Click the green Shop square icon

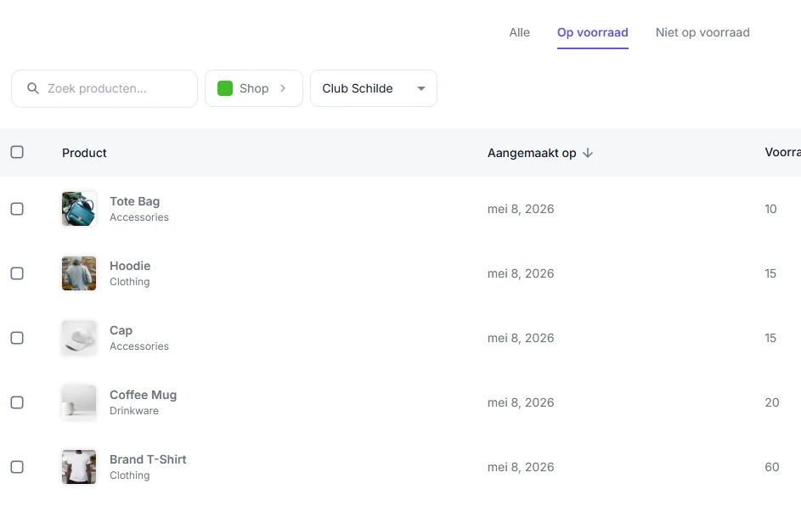click(x=225, y=88)
